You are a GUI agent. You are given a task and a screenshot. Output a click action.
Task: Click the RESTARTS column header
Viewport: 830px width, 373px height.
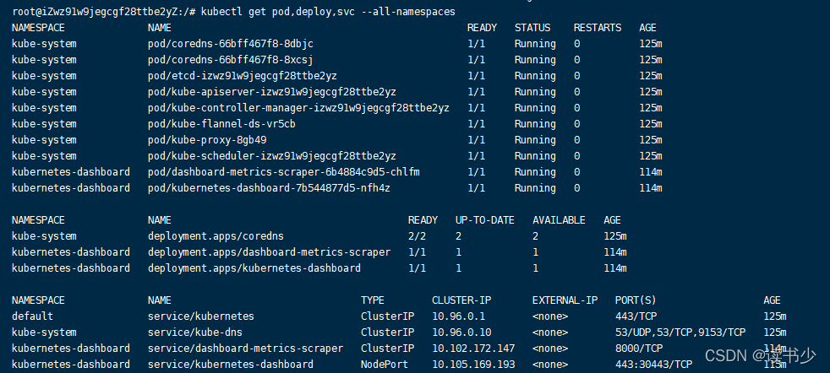tap(597, 28)
